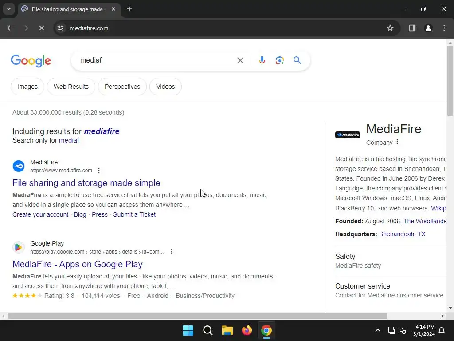
Task: View site information icon in address bar
Action: (61, 28)
